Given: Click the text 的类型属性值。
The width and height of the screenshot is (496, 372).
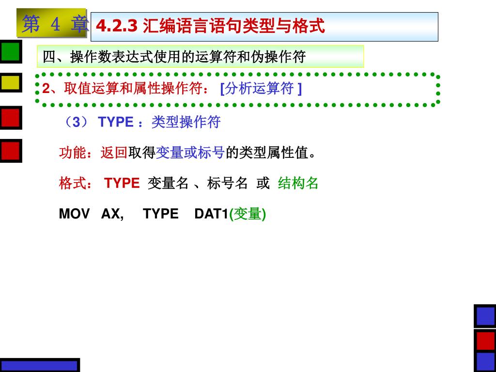Looking at the screenshot, I should (x=270, y=153).
